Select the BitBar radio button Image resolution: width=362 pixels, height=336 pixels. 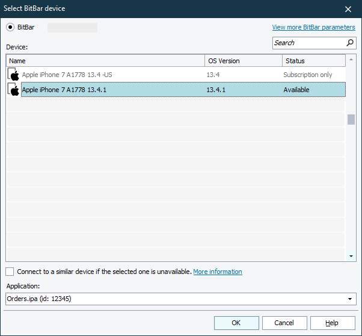10,27
